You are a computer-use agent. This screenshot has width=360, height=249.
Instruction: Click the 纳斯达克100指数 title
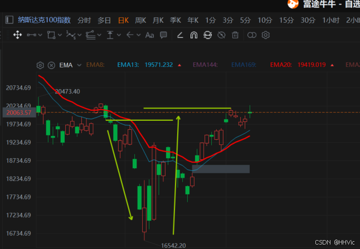pos(45,20)
